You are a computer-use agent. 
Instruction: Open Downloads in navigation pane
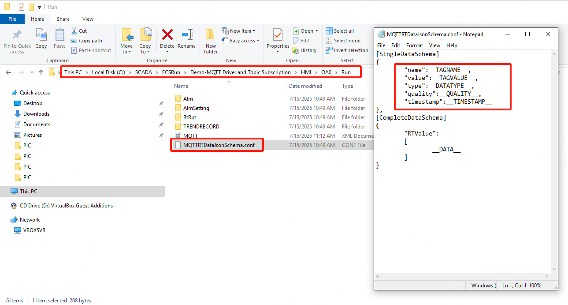click(x=36, y=114)
